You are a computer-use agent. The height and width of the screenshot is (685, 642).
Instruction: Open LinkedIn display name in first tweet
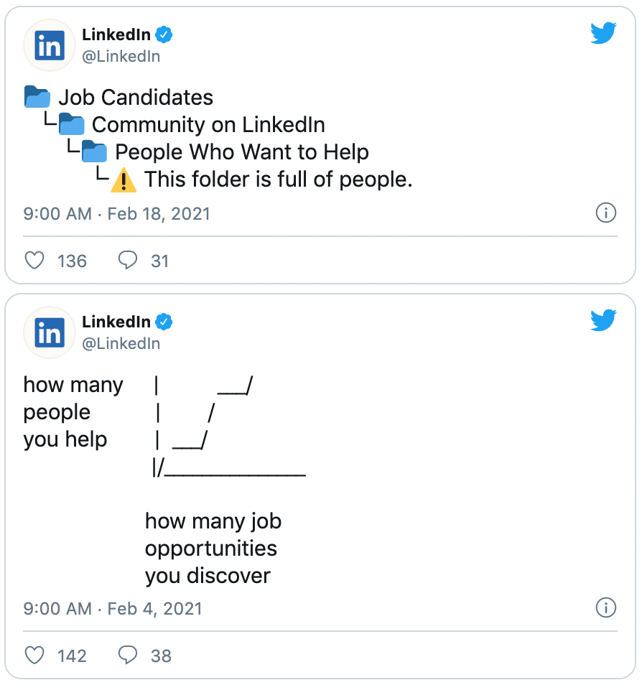pyautogui.click(x=116, y=34)
